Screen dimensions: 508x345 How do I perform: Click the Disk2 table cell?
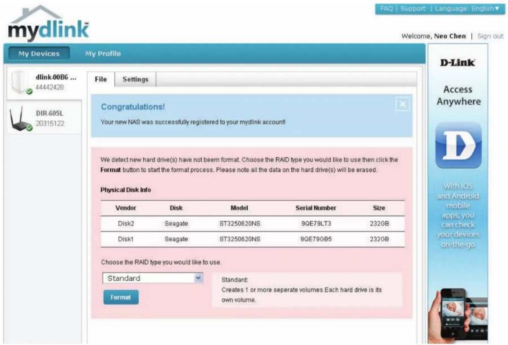(126, 224)
